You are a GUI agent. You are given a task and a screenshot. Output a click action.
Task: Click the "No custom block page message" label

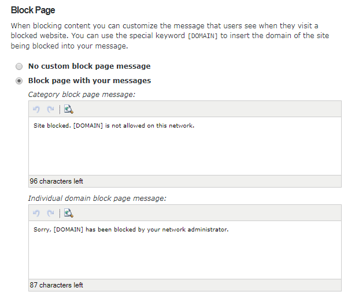[x=89, y=66]
